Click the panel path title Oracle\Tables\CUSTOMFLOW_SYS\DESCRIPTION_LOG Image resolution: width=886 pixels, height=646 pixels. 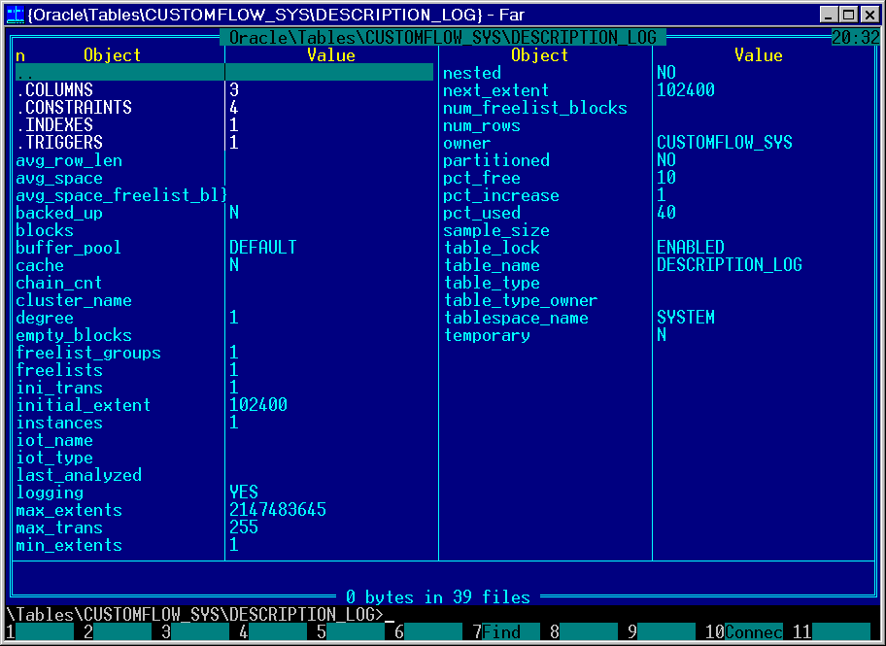[x=442, y=37]
